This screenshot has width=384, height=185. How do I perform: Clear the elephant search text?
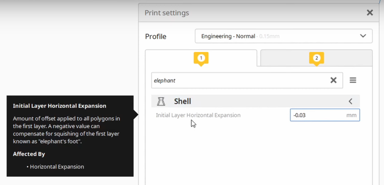click(333, 80)
